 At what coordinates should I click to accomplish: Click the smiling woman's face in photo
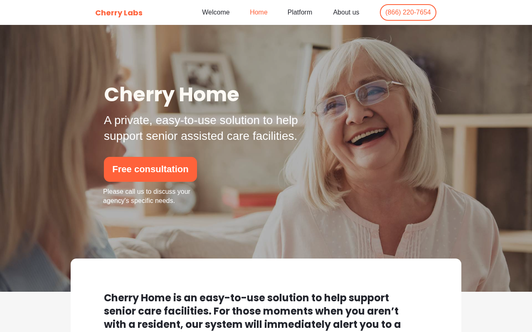click(x=366, y=112)
